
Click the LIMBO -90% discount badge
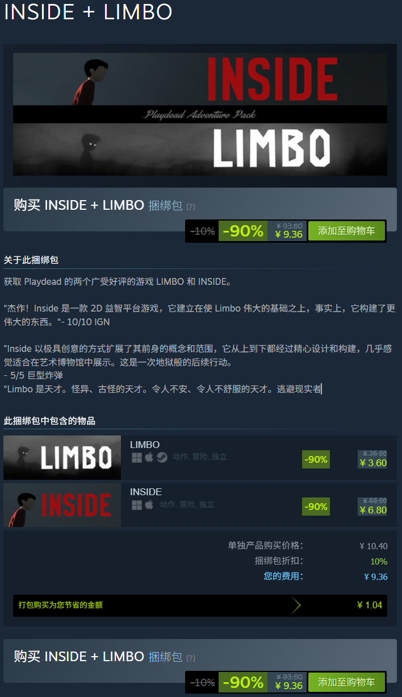(316, 459)
